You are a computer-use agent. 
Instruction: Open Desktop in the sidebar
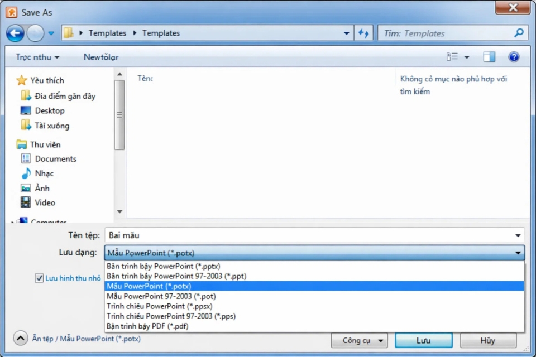pyautogui.click(x=50, y=110)
